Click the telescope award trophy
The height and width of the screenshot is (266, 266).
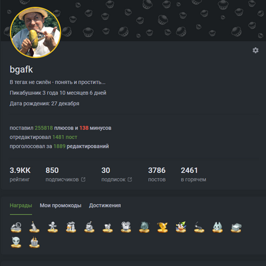tap(199, 227)
